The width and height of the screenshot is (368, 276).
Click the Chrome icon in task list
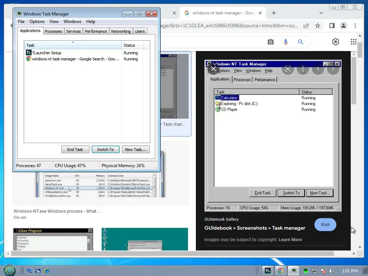point(29,59)
